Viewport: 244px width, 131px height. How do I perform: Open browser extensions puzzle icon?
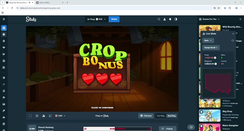click(230, 8)
